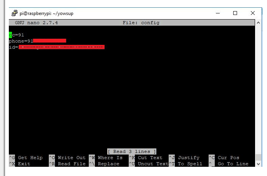This screenshot has width=267, height=176.
Task: Click the ^W key hint
Action: (x=92, y=158)
